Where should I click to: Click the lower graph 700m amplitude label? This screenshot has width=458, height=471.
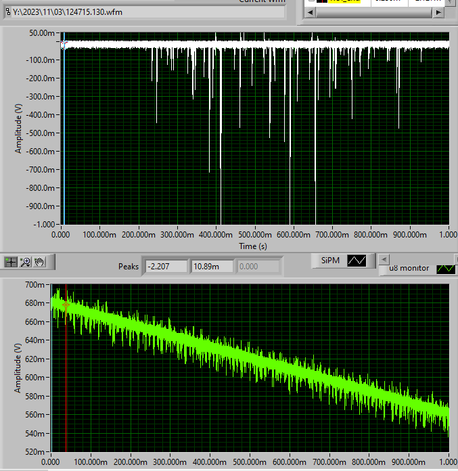coord(35,284)
